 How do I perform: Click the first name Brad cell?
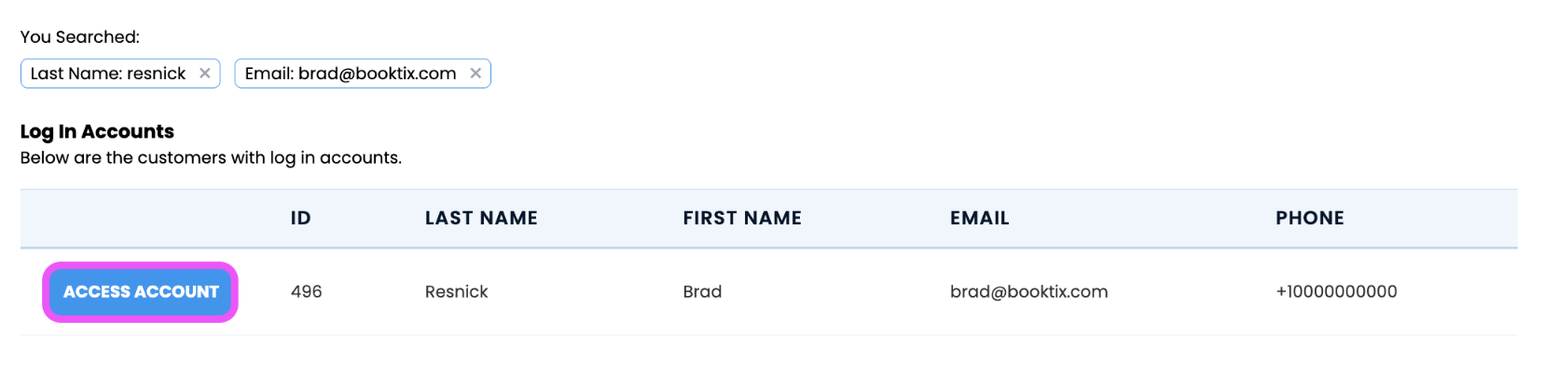click(x=702, y=292)
